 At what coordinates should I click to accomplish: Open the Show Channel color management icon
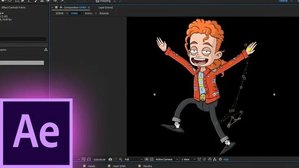[121, 159]
